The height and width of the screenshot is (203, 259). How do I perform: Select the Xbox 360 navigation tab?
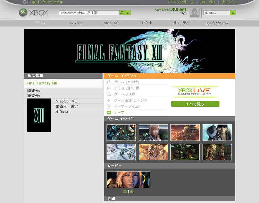click(75, 23)
